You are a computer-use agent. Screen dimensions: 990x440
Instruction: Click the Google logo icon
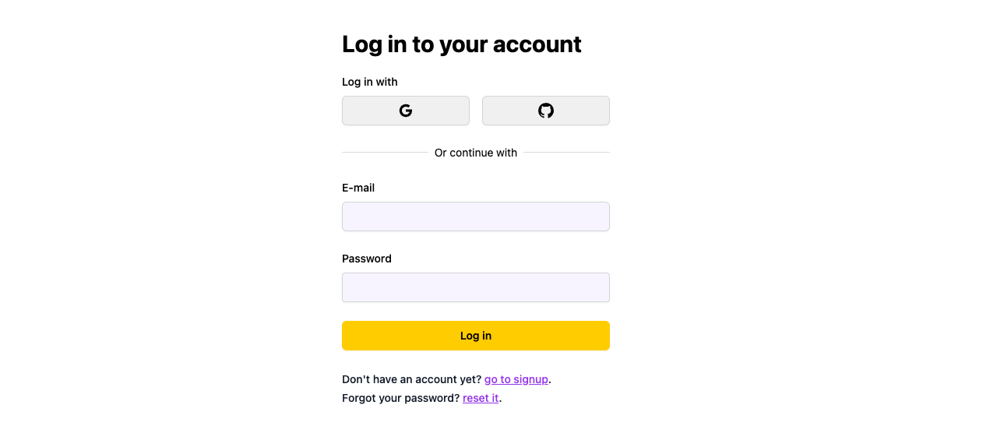coord(405,111)
